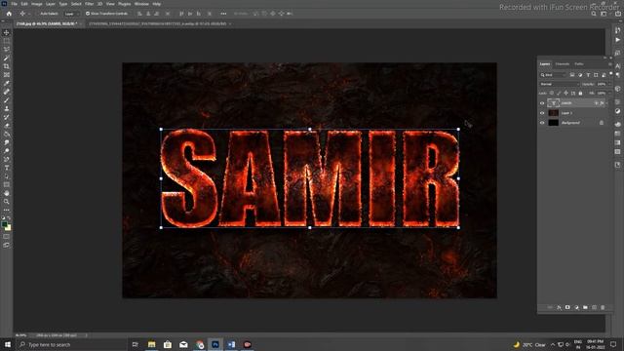The width and height of the screenshot is (624, 351).
Task: Click the Lock position icon in Layers panel
Action: 565,94
